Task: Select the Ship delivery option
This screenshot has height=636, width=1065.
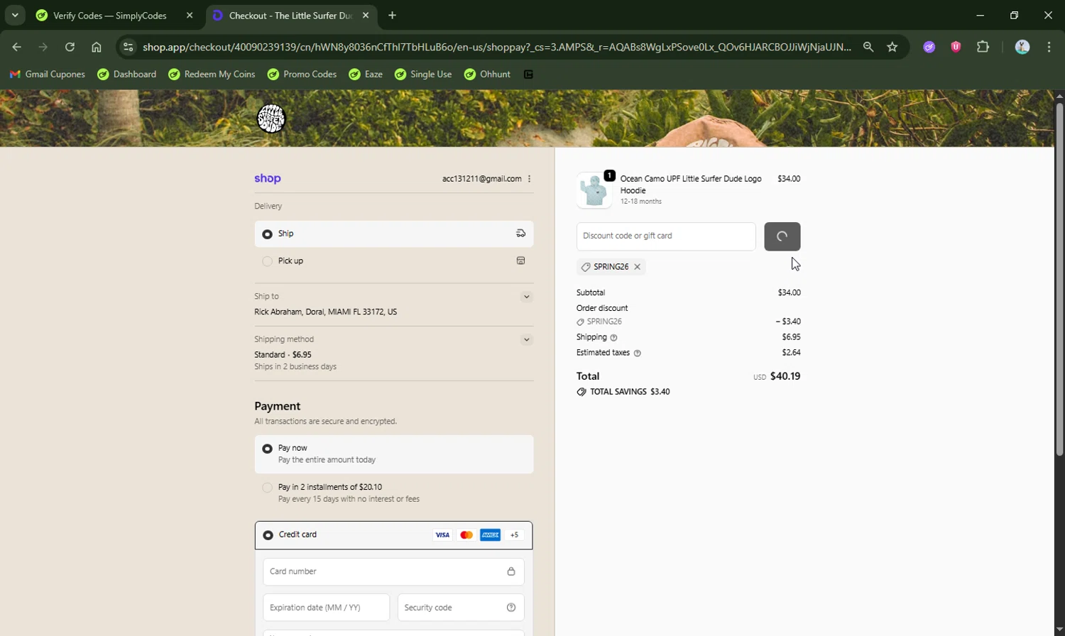Action: click(x=394, y=234)
